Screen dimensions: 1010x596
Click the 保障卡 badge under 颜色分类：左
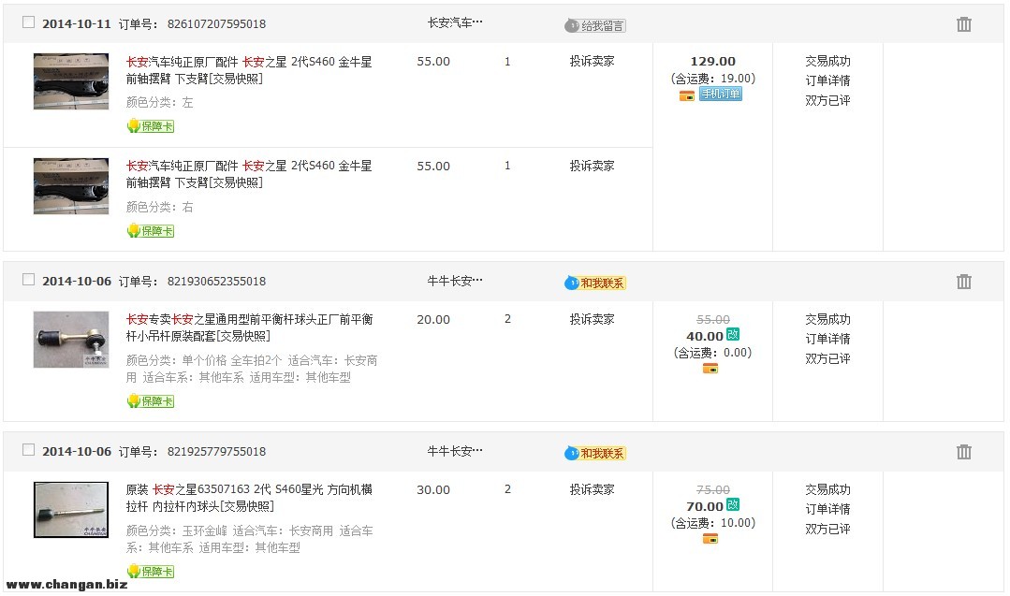coord(151,126)
